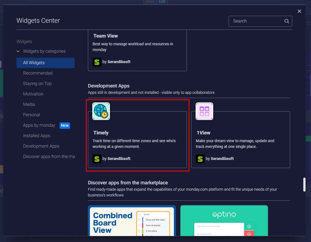The image size is (311, 242).
Task: Focus the Widgets Center search field
Action: [x=260, y=21]
